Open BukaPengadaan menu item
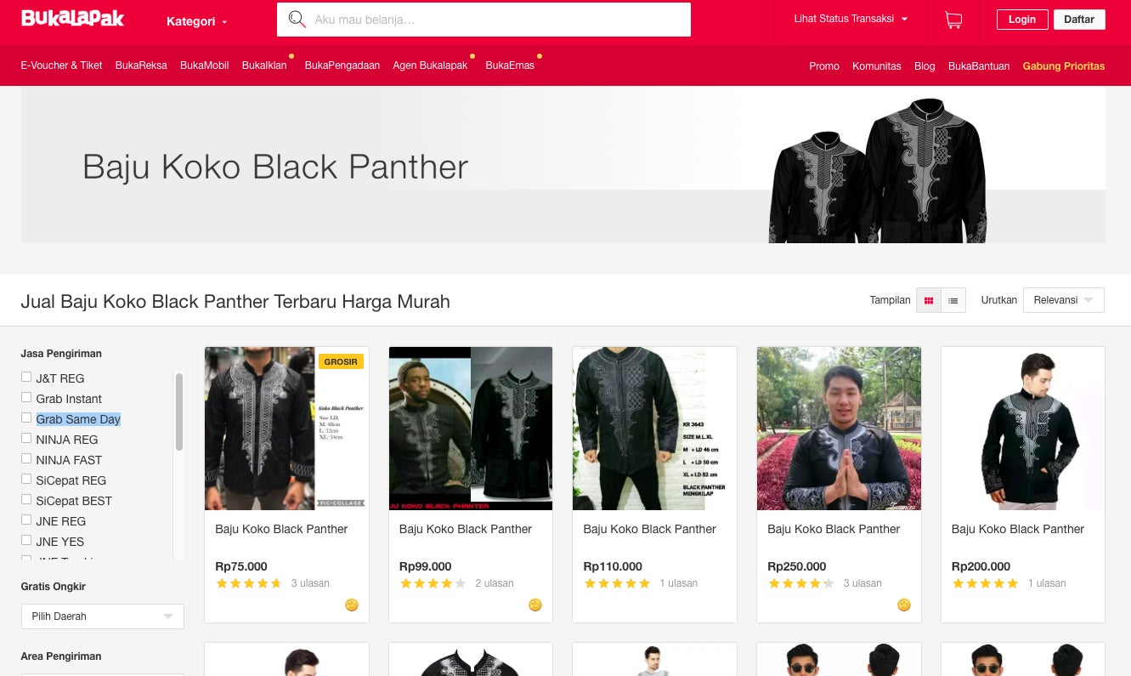The height and width of the screenshot is (676, 1131). click(x=342, y=65)
